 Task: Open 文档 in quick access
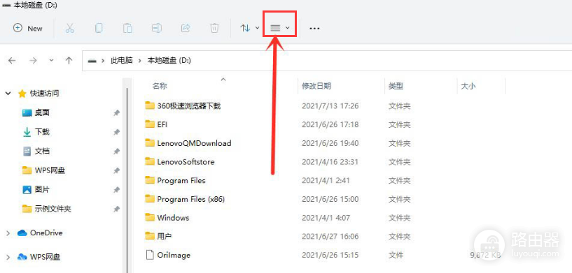pyautogui.click(x=42, y=151)
